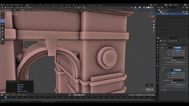This screenshot has width=189, height=106.
Task: Switch to rendered viewport shading
Action: point(152,7)
